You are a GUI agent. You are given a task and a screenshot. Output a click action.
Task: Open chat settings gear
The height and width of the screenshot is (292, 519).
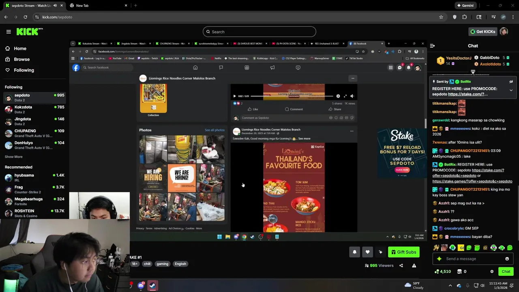pos(492,272)
